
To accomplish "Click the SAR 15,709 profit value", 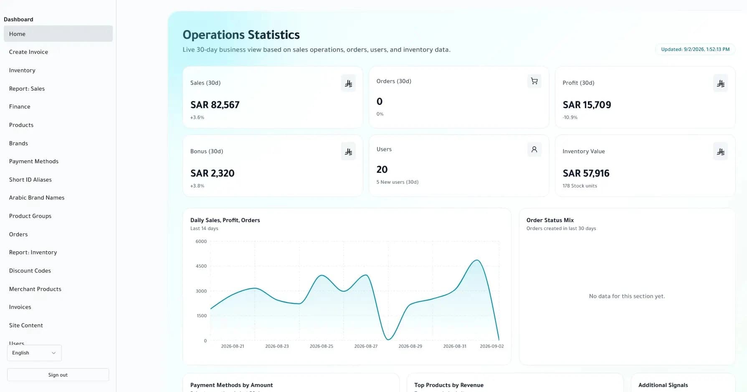I will (587, 105).
